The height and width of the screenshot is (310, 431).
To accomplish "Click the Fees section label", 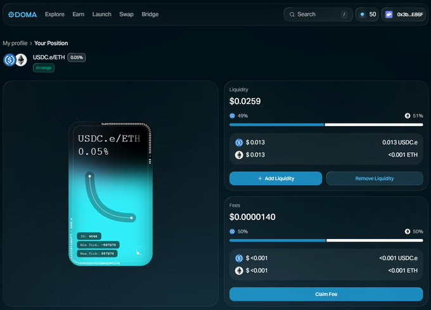I will click(235, 205).
